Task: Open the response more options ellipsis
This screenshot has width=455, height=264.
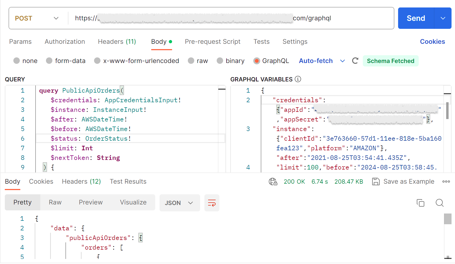Action: [x=446, y=182]
